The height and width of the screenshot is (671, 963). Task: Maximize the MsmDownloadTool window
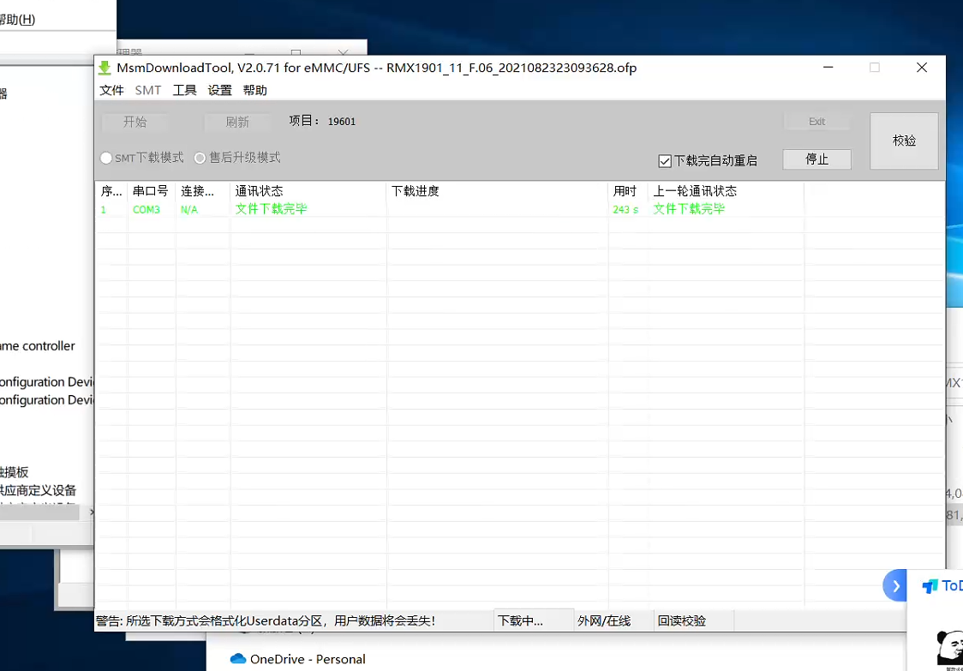875,68
